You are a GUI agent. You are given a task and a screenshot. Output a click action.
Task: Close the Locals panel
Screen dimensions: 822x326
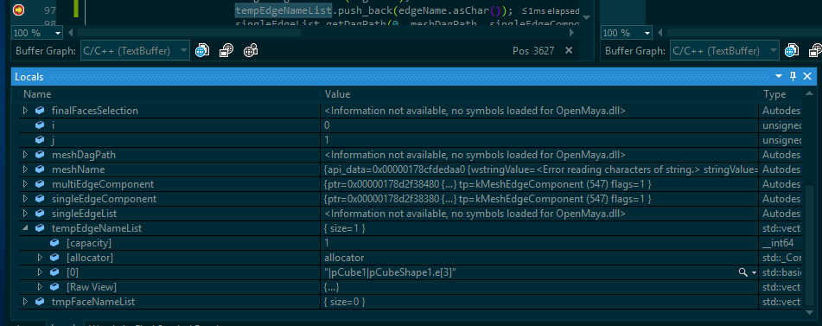[807, 76]
